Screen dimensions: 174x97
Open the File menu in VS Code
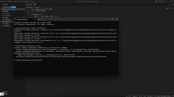coord(1,1)
